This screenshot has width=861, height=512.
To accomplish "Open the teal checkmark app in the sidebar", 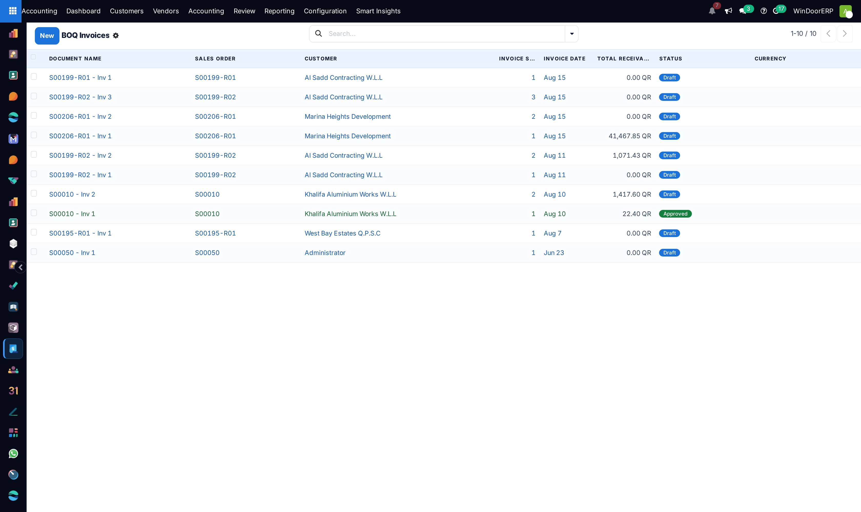I will click(13, 286).
